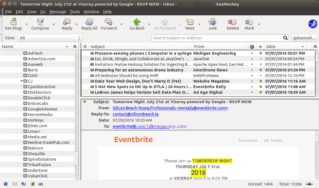Screen dimensions: 319x188
Task: Click the Get Msgs toolbar icon
Action: [x=13, y=24]
